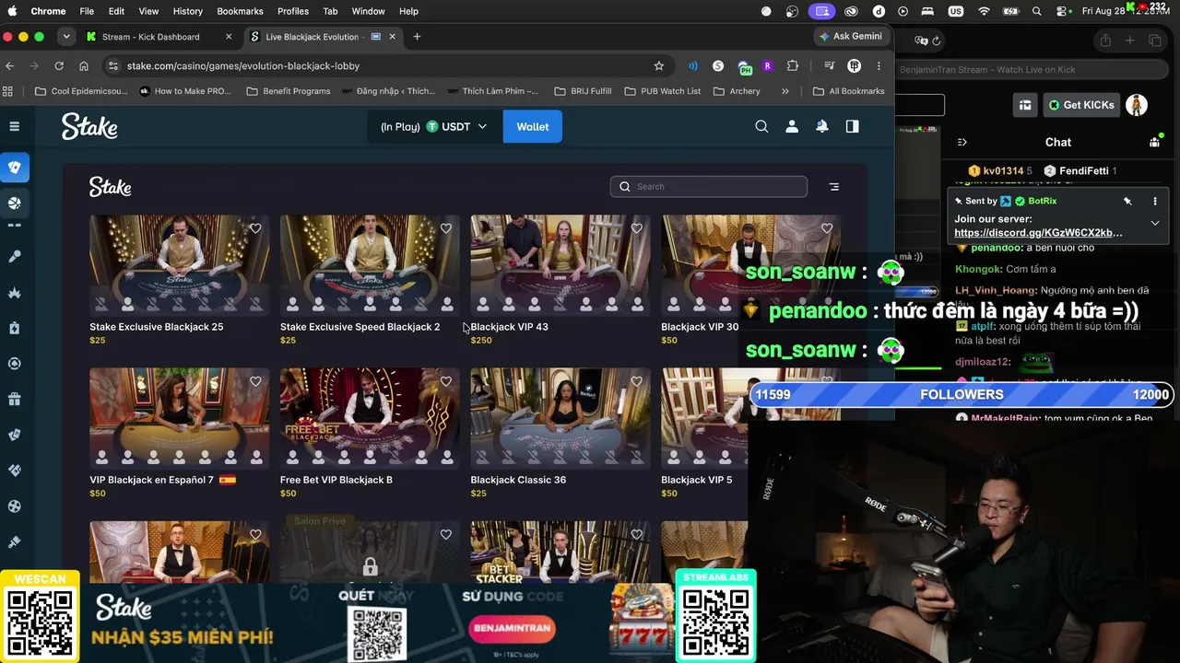Open the Stake sidebar hamburger menu
The width and height of the screenshot is (1180, 663).
click(15, 126)
